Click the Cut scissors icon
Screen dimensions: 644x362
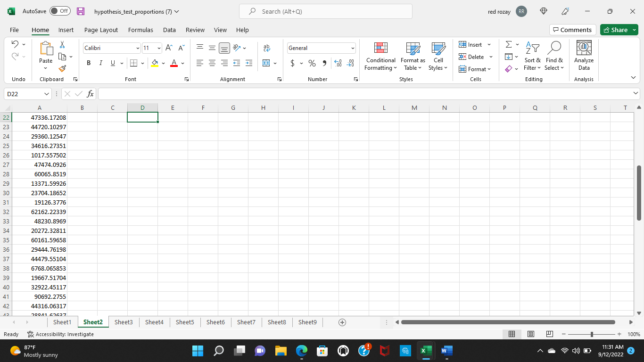tap(62, 44)
